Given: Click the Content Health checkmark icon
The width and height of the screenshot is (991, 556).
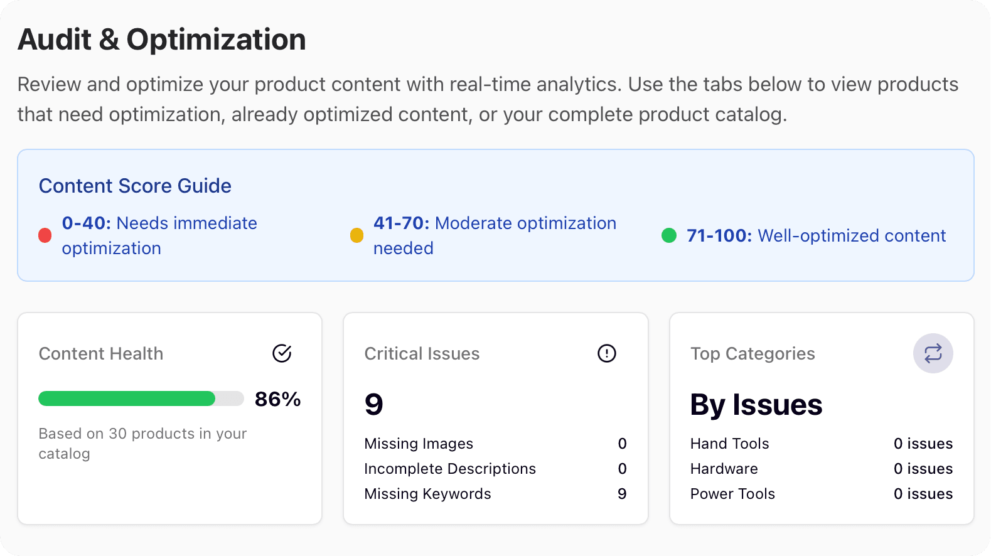Looking at the screenshot, I should click(282, 353).
